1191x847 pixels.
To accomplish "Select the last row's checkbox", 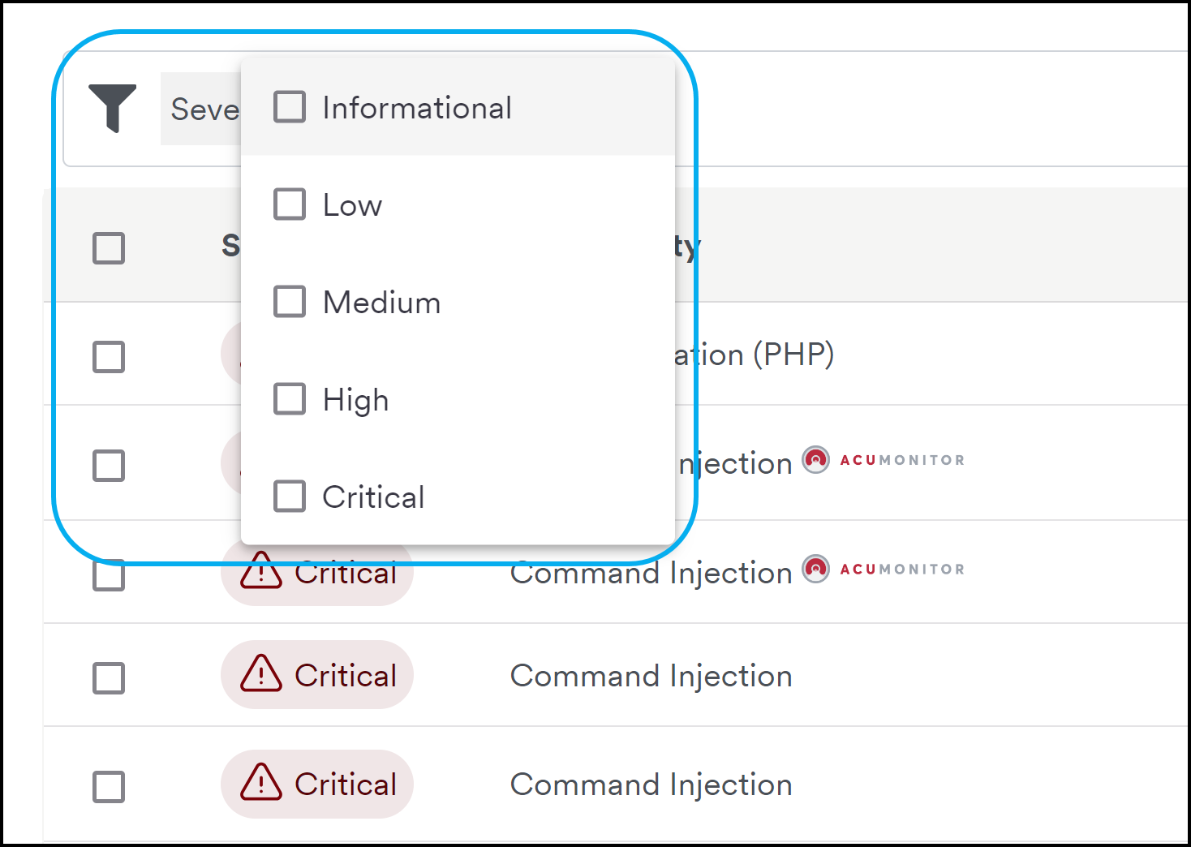I will point(109,787).
